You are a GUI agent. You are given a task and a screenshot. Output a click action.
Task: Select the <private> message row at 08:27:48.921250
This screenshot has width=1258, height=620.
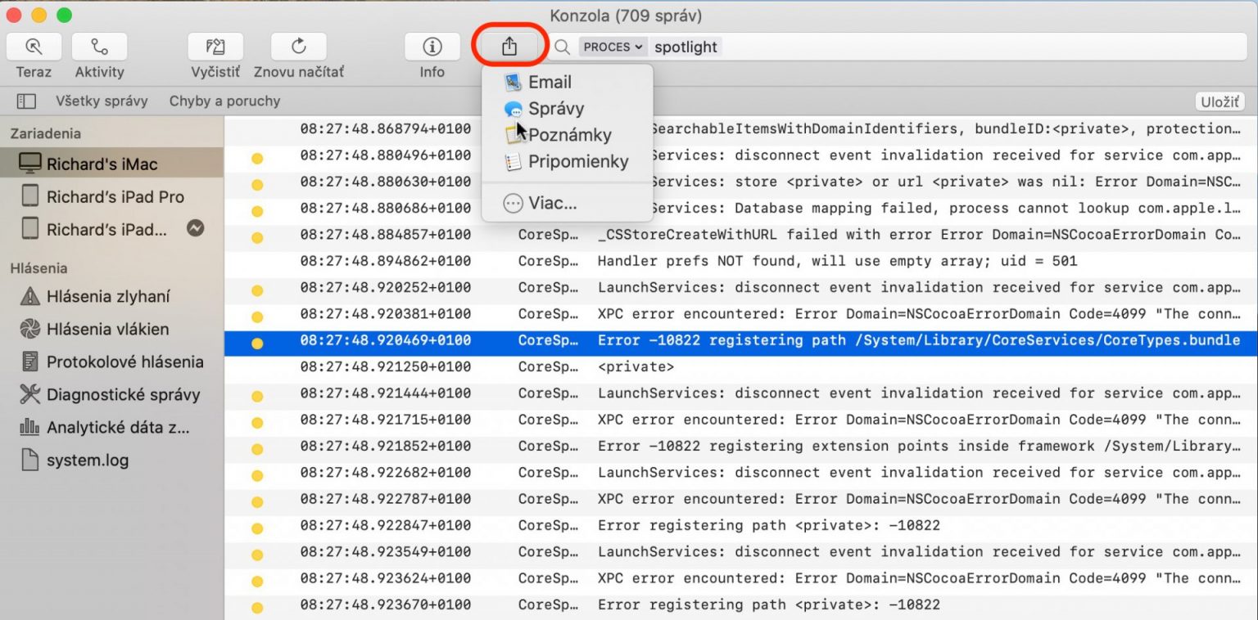click(x=740, y=366)
